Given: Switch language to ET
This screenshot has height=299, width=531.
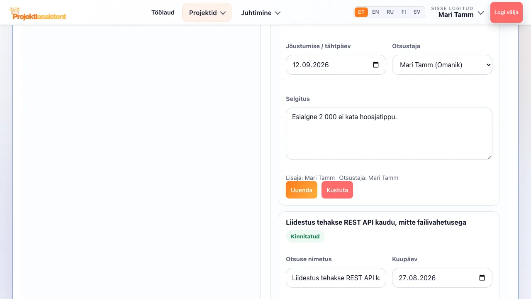Looking at the screenshot, I should tap(361, 12).
